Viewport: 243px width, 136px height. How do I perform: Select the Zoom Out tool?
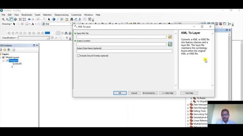click(7, 19)
